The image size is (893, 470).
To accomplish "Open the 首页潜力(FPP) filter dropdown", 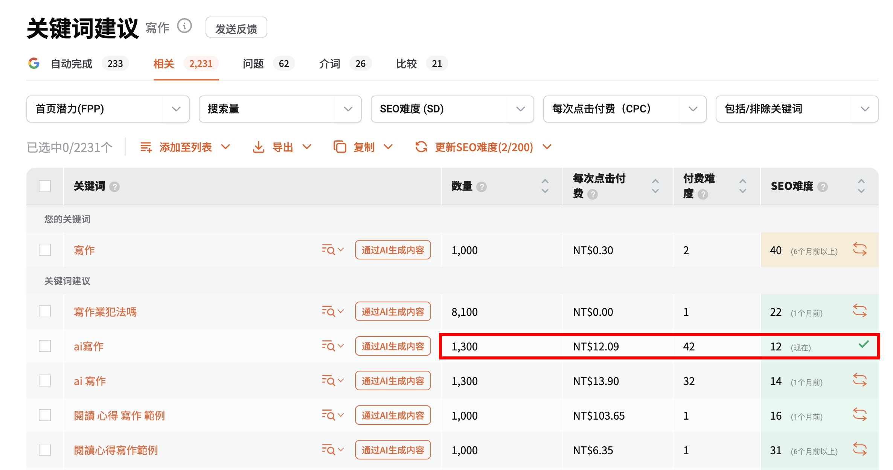I will (108, 109).
